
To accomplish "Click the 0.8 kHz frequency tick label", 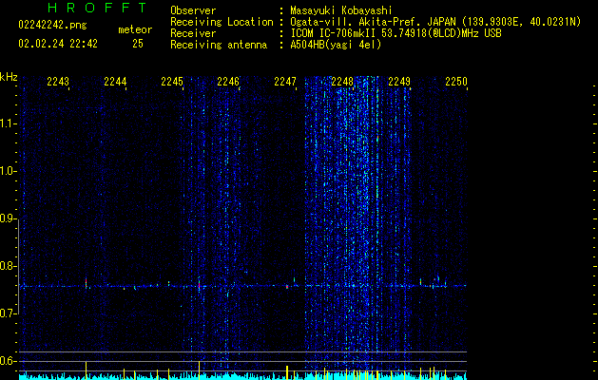I will point(9,266).
